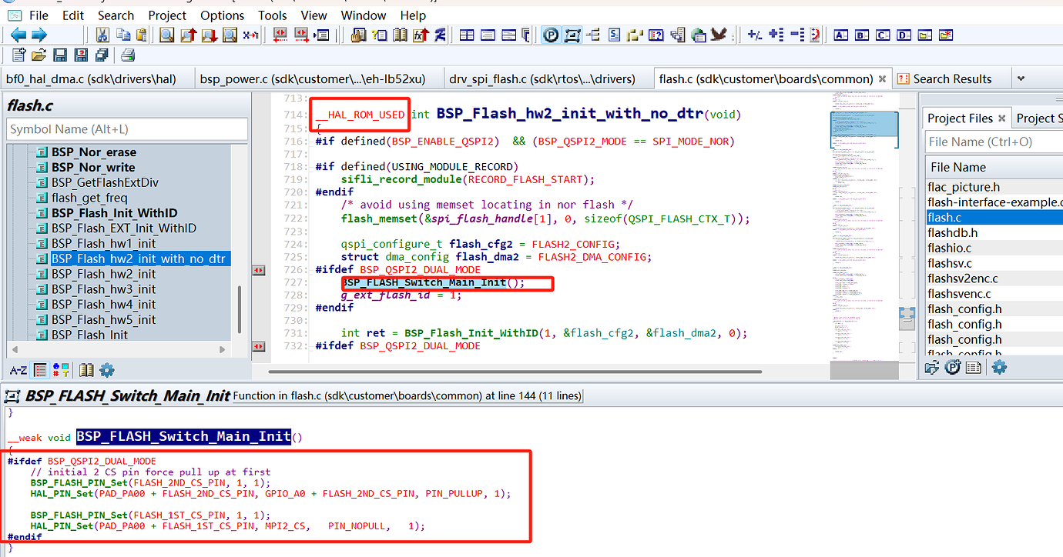Click the Go Back navigation arrow
The width and height of the screenshot is (1063, 557).
tap(18, 35)
